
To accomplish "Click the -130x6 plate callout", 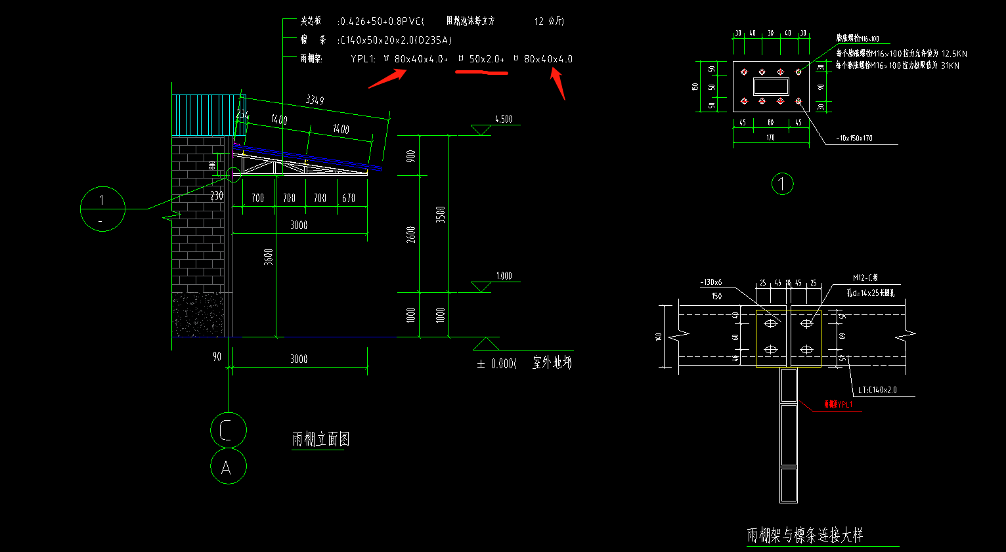I will (711, 282).
